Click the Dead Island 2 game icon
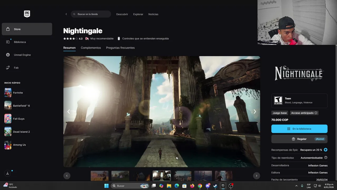This screenshot has width=337, height=190. pyautogui.click(x=8, y=132)
